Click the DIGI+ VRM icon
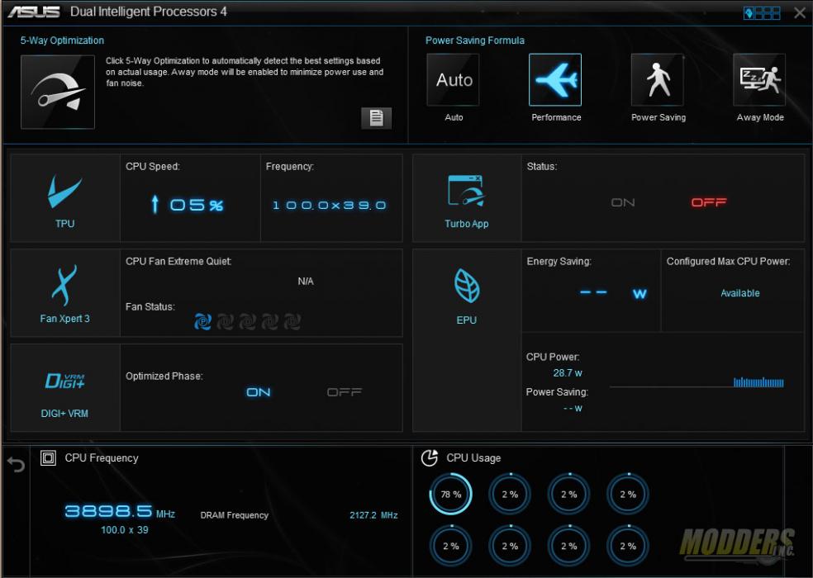Image resolution: width=813 pixels, height=578 pixels. coord(64,381)
